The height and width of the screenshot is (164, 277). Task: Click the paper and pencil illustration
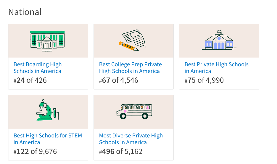click(x=132, y=40)
